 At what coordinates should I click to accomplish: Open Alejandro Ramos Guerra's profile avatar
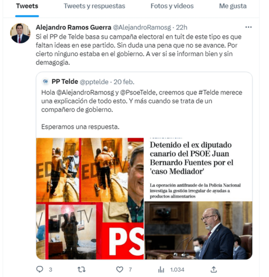[20, 33]
